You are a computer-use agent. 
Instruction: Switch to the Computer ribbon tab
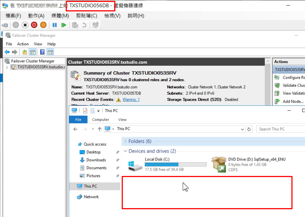click(100, 120)
